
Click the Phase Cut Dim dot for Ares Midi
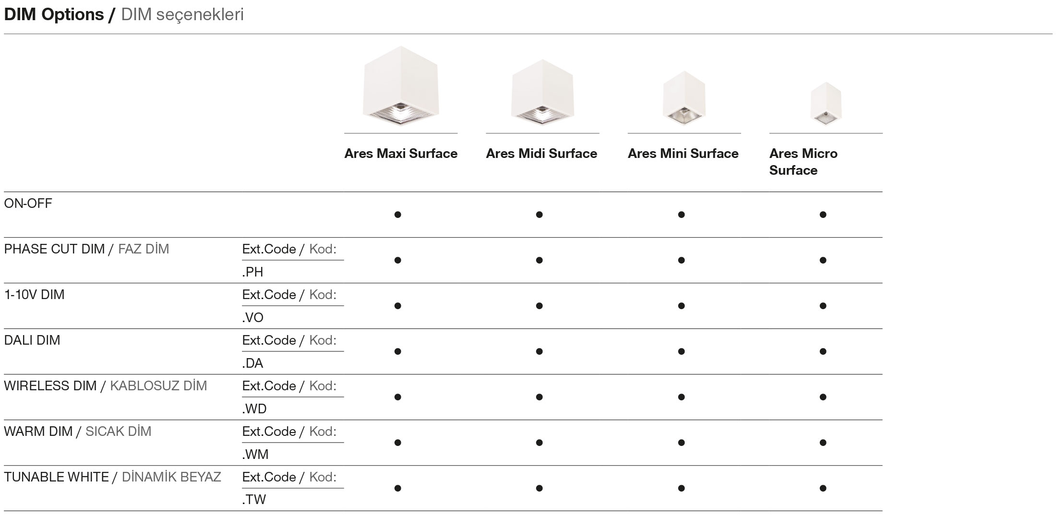click(539, 260)
